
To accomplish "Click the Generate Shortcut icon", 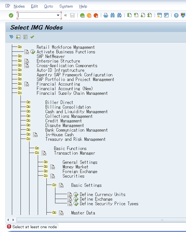I will 166,15.
